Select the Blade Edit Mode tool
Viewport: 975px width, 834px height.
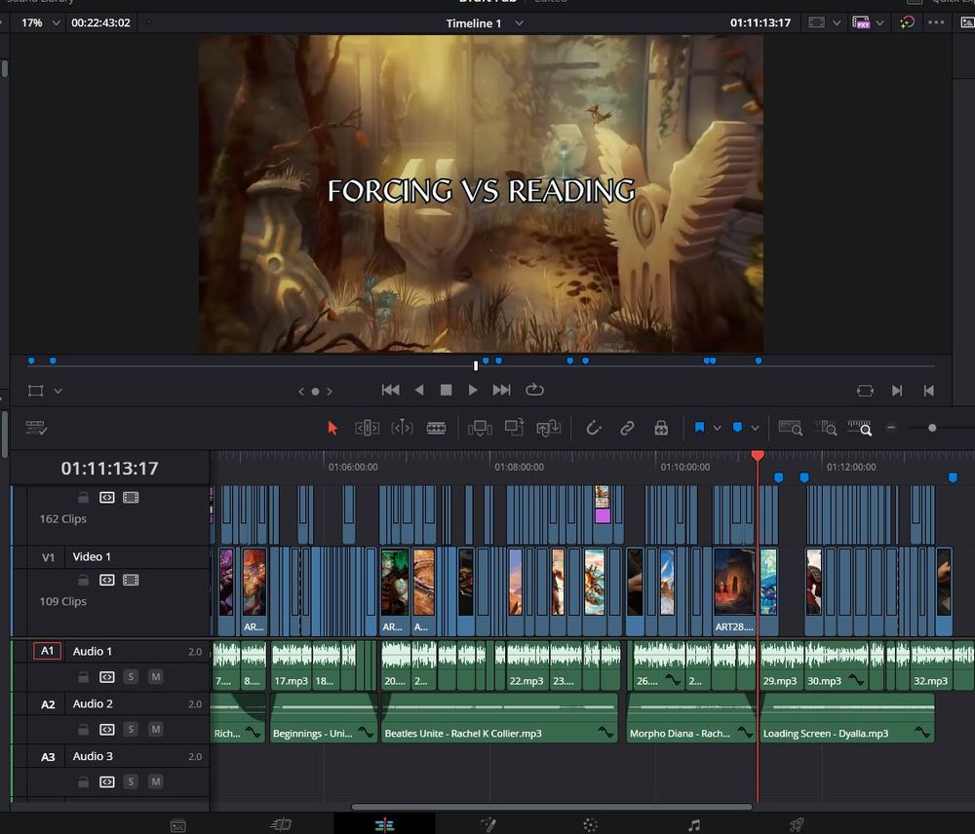436,428
